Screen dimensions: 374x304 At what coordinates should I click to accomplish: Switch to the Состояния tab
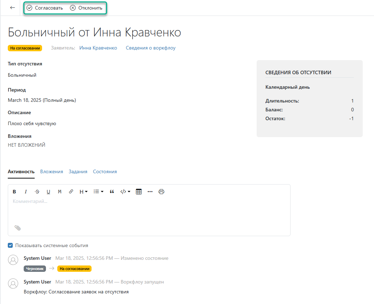105,172
